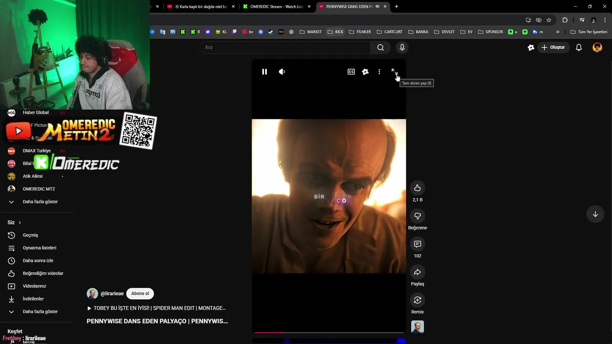Viewport: 612px width, 344px height.
Task: Open the YouTube account avatar menu
Action: [x=597, y=47]
